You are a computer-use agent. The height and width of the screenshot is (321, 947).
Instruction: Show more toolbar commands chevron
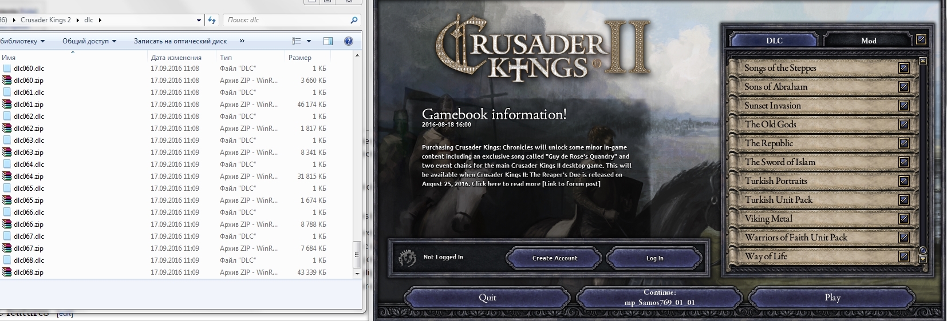pos(242,41)
